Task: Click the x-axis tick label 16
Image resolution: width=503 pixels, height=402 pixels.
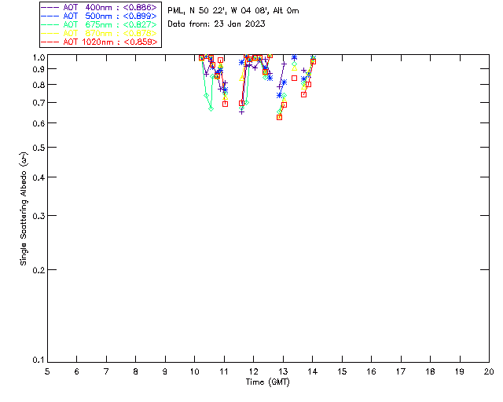Action: 371,371
